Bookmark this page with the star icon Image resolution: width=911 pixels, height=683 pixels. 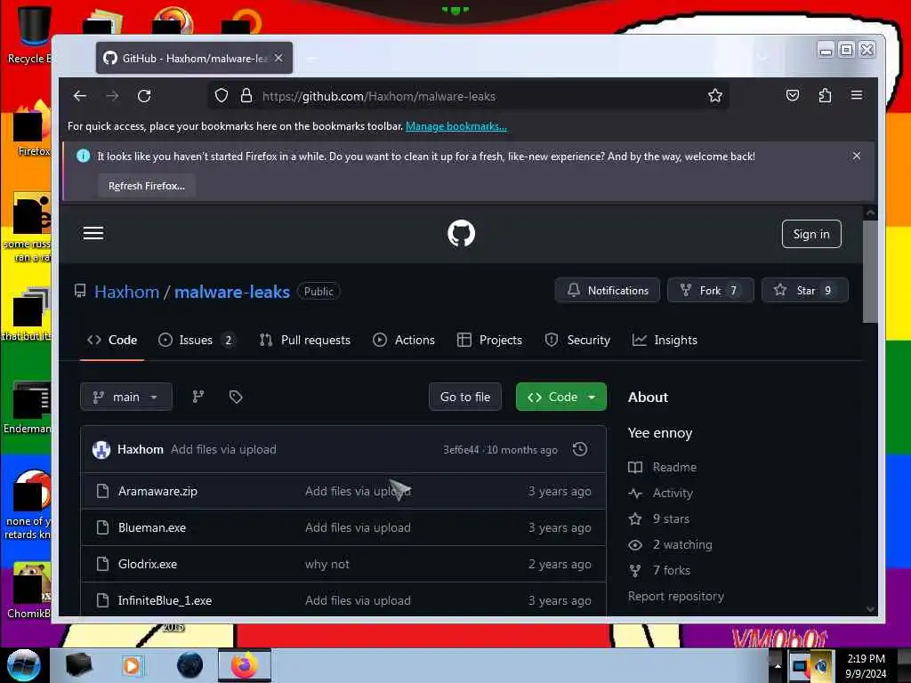tap(715, 96)
